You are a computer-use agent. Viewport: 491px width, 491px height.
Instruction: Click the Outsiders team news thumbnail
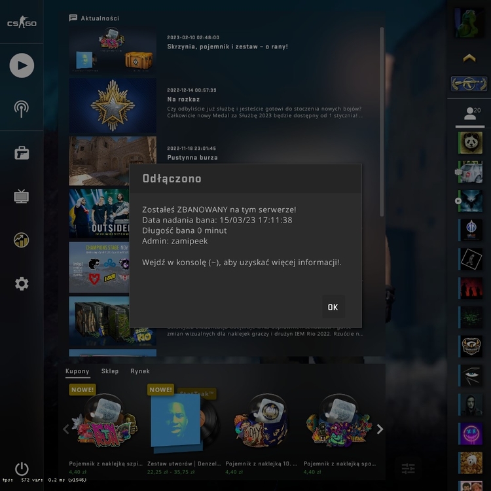[x=99, y=213]
